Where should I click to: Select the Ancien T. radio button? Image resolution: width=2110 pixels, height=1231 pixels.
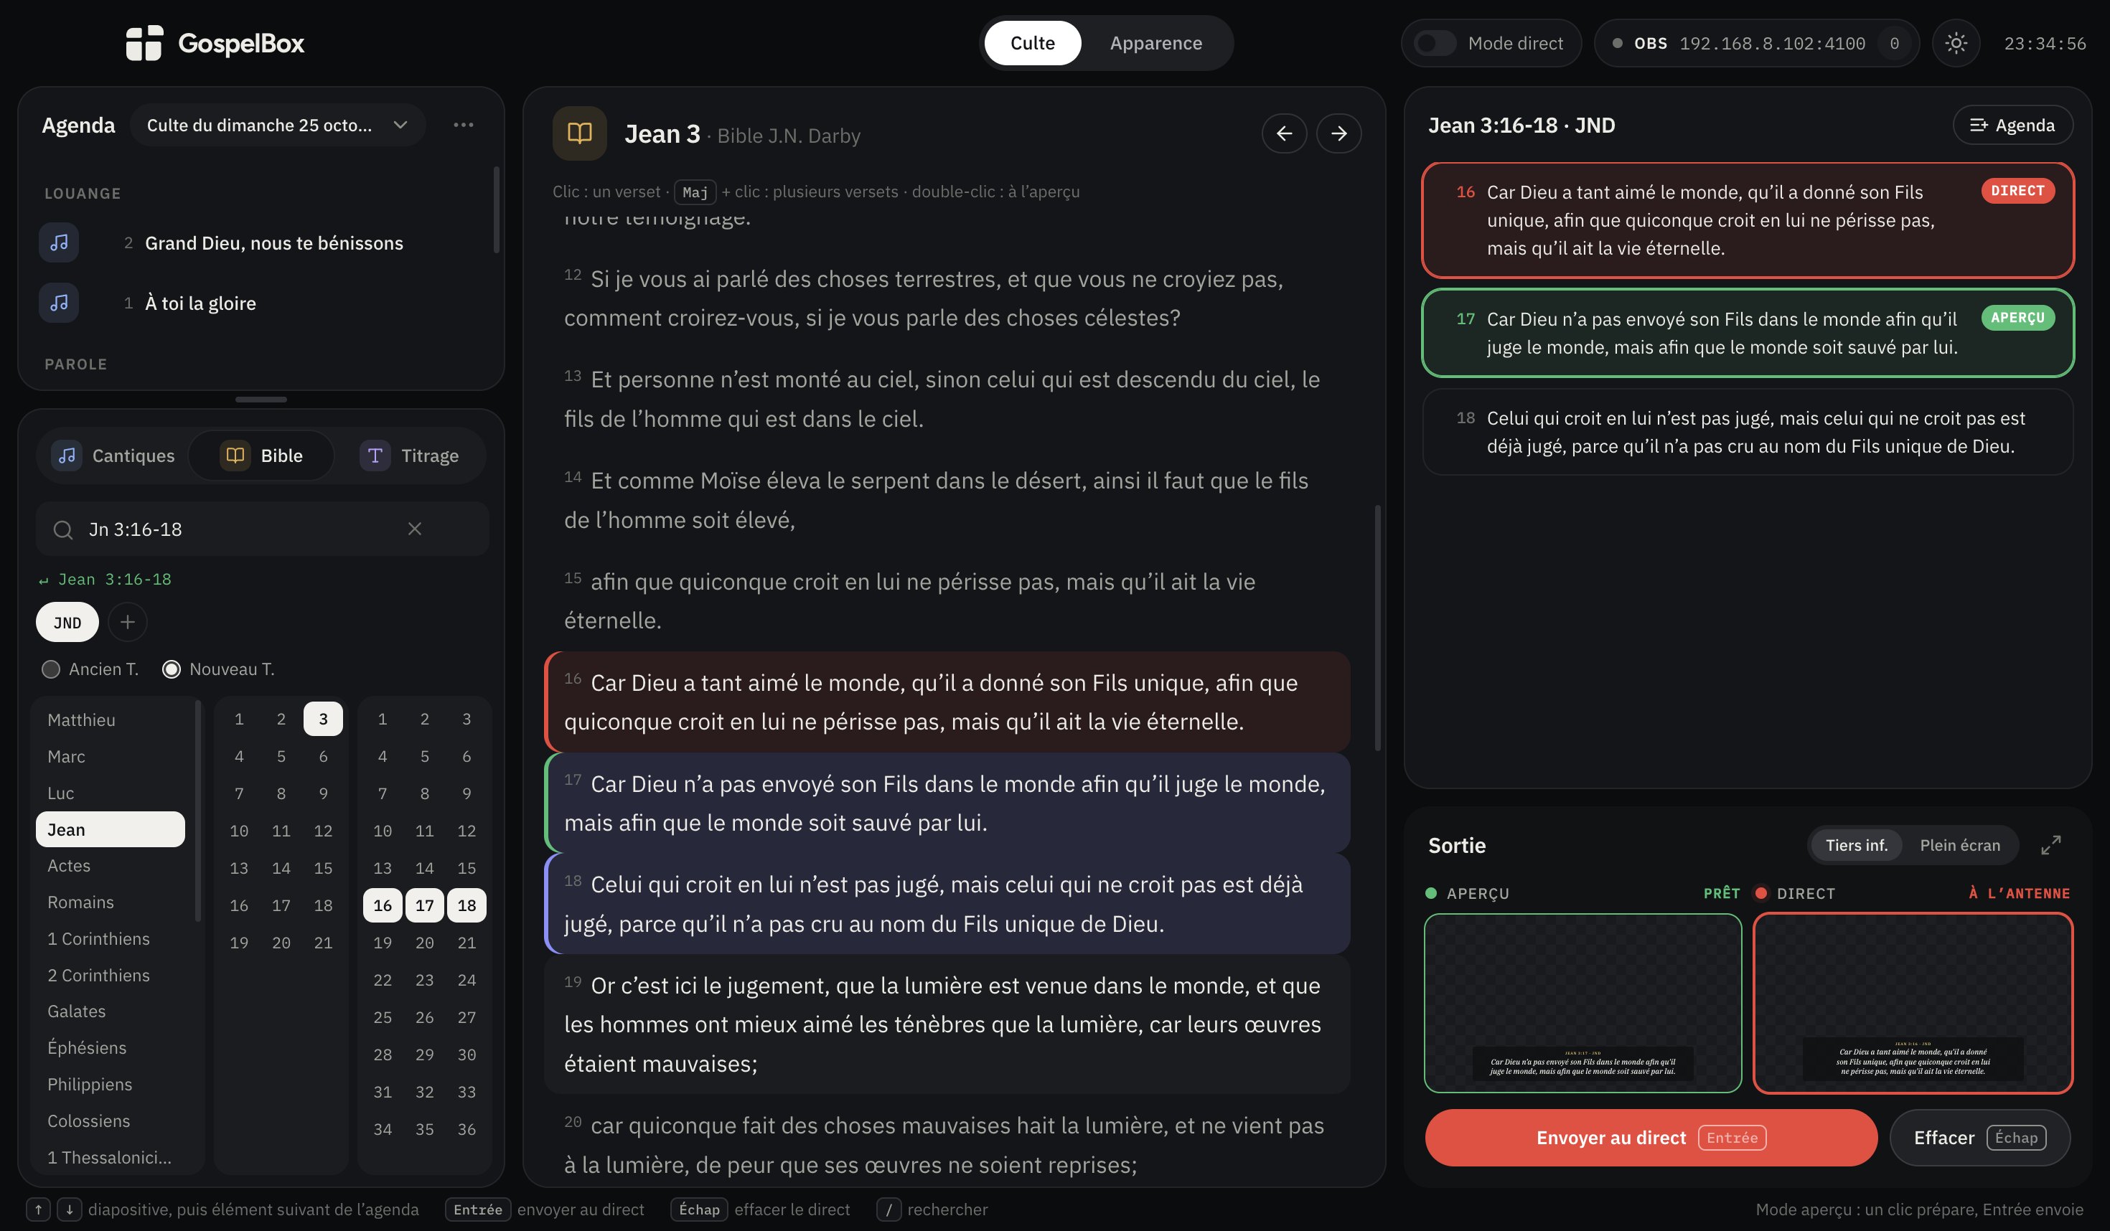point(51,669)
